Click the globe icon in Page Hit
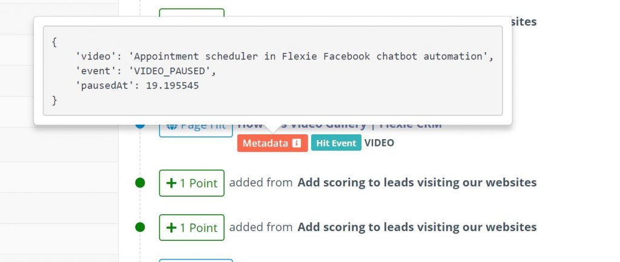Image resolution: width=620 pixels, height=262 pixels. pyautogui.click(x=171, y=126)
